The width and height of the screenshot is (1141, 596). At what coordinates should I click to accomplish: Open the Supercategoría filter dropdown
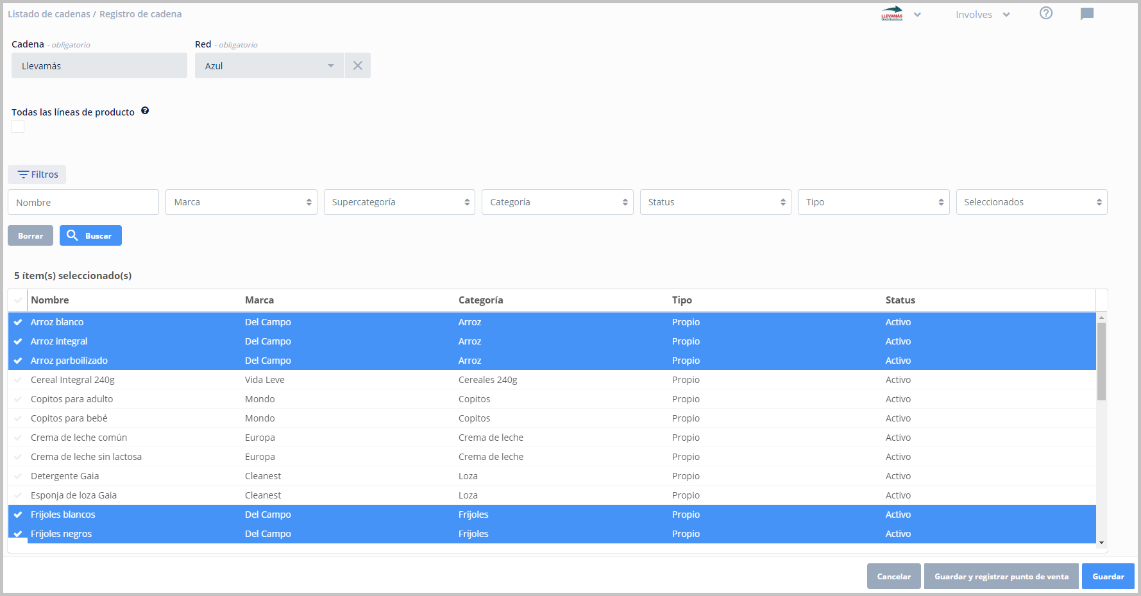[399, 202]
